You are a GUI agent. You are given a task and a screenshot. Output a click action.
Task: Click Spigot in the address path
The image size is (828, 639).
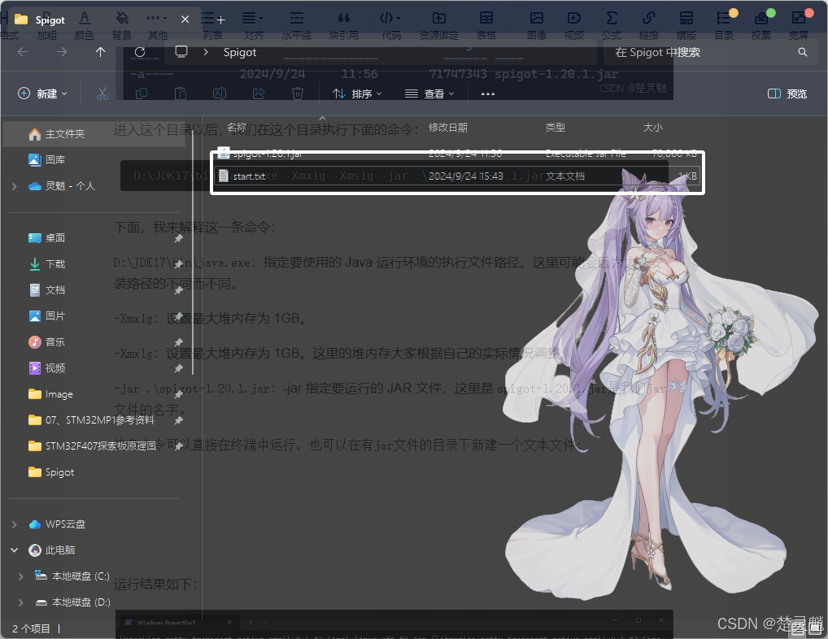pyautogui.click(x=240, y=52)
